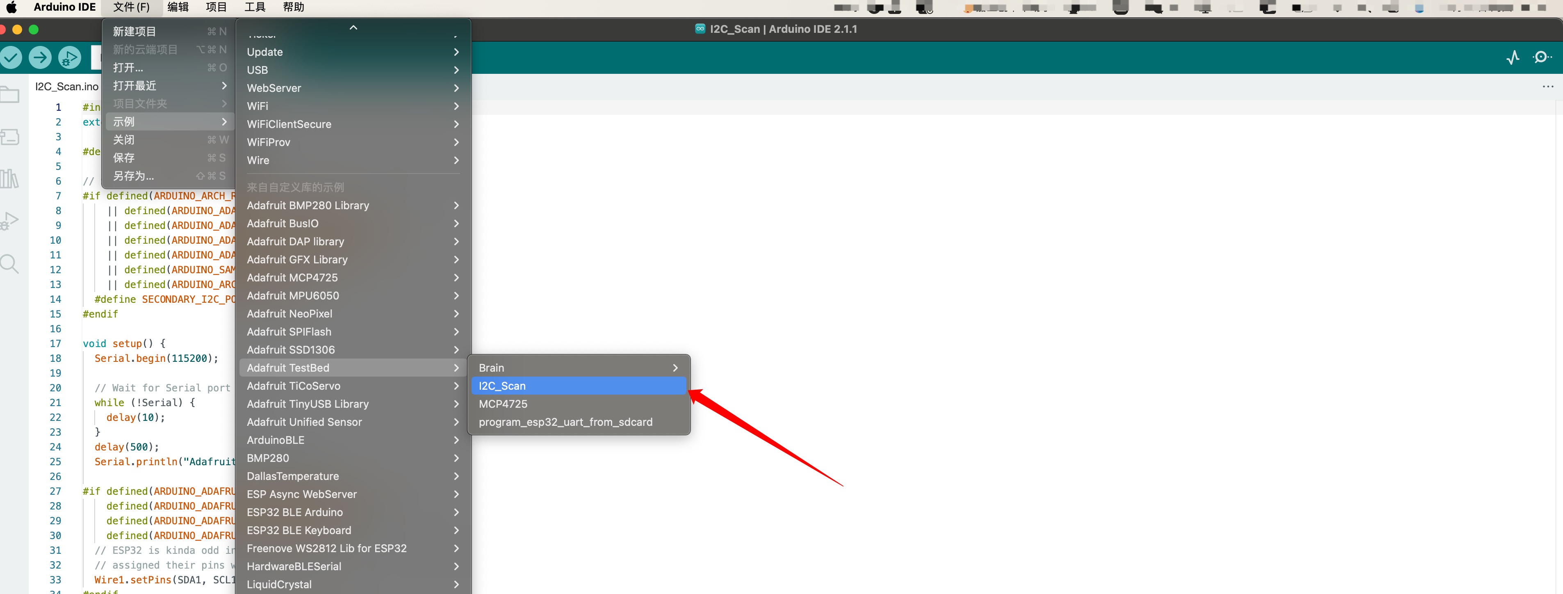Expand Adafruit TestBed submenu

point(353,368)
